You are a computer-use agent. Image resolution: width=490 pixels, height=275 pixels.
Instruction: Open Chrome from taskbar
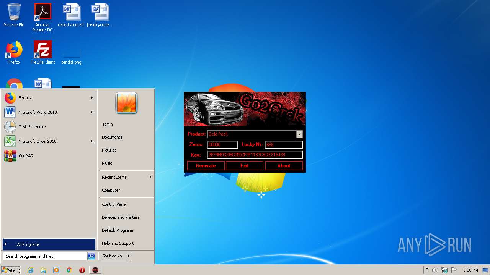(x=69, y=270)
